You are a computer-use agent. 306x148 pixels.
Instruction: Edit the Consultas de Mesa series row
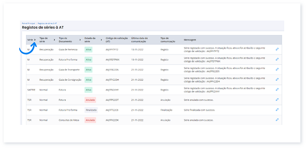click(277, 120)
